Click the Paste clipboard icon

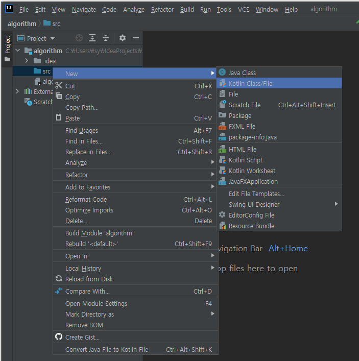point(59,117)
